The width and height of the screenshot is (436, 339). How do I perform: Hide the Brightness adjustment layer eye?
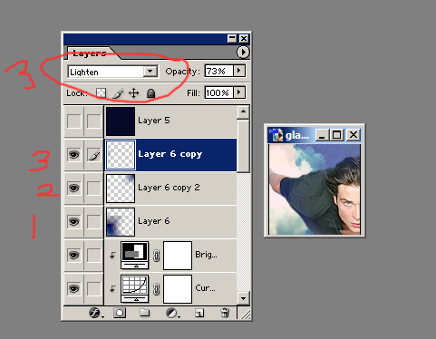tap(74, 256)
